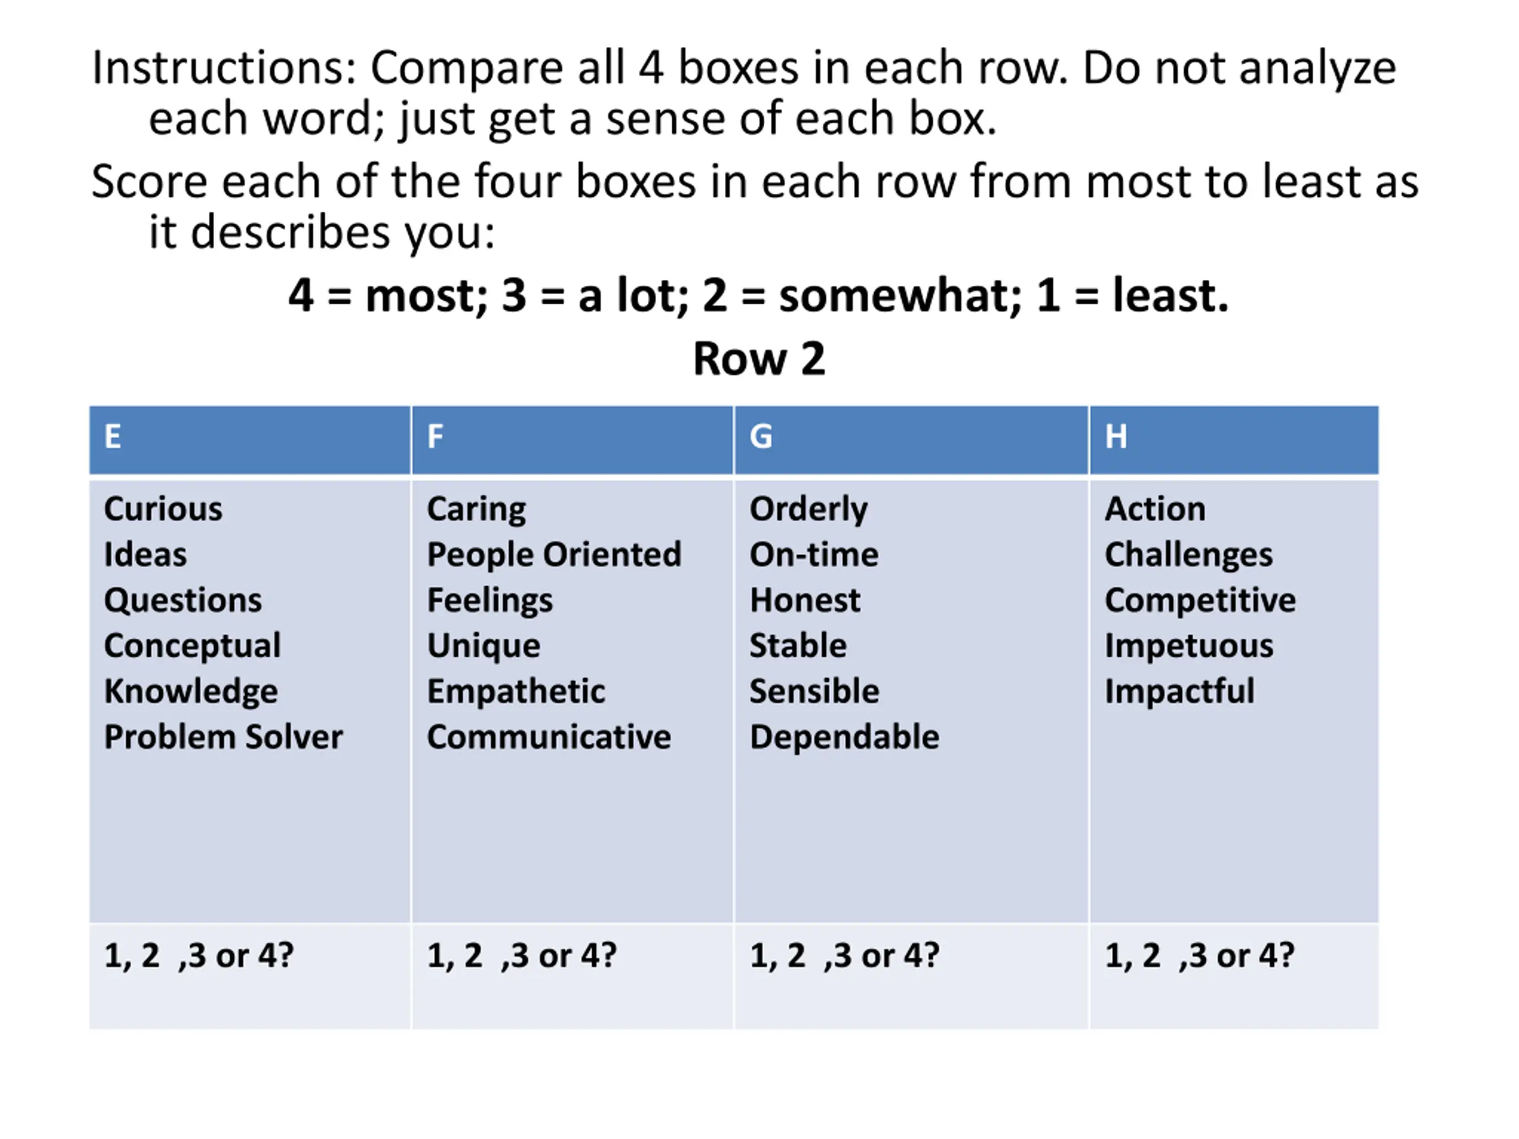This screenshot has height=1139, width=1519.
Task: Click the word "Action" in column H
Action: [1155, 510]
